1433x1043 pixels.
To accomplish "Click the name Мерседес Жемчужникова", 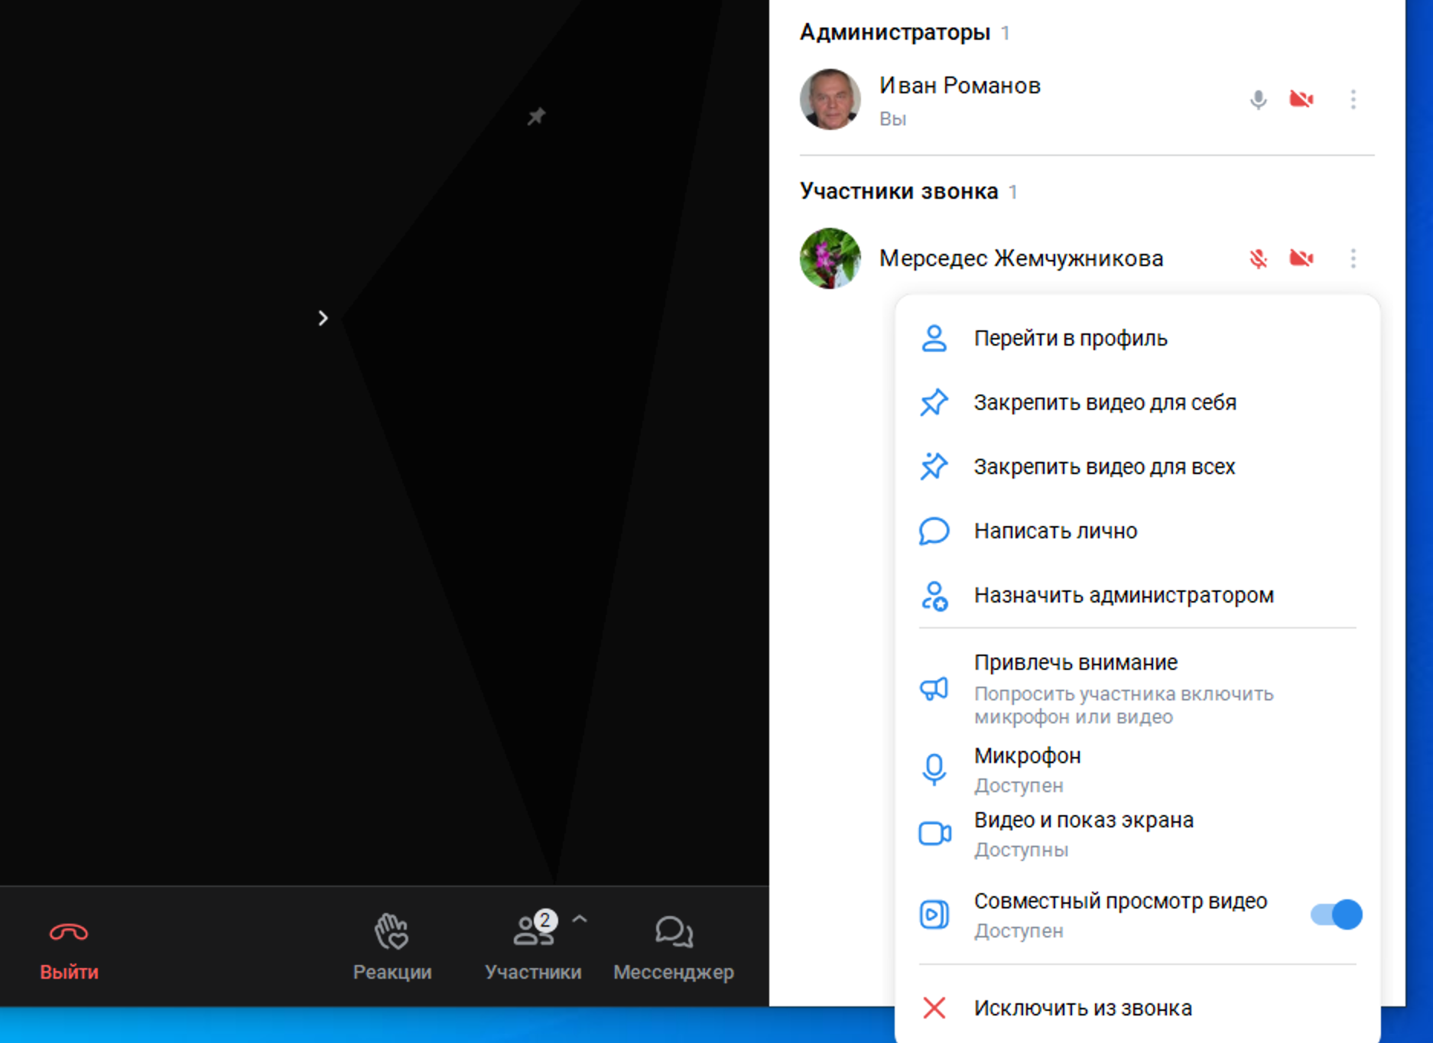I will [1021, 258].
